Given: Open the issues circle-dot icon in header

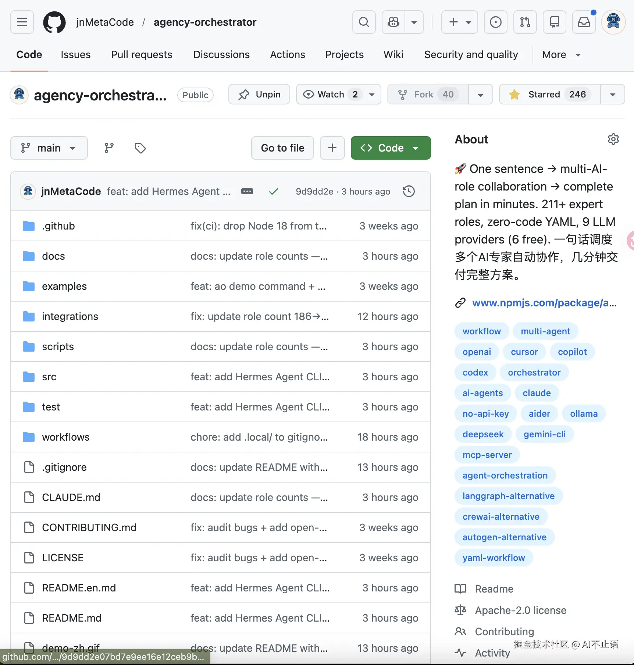Looking at the screenshot, I should (496, 22).
